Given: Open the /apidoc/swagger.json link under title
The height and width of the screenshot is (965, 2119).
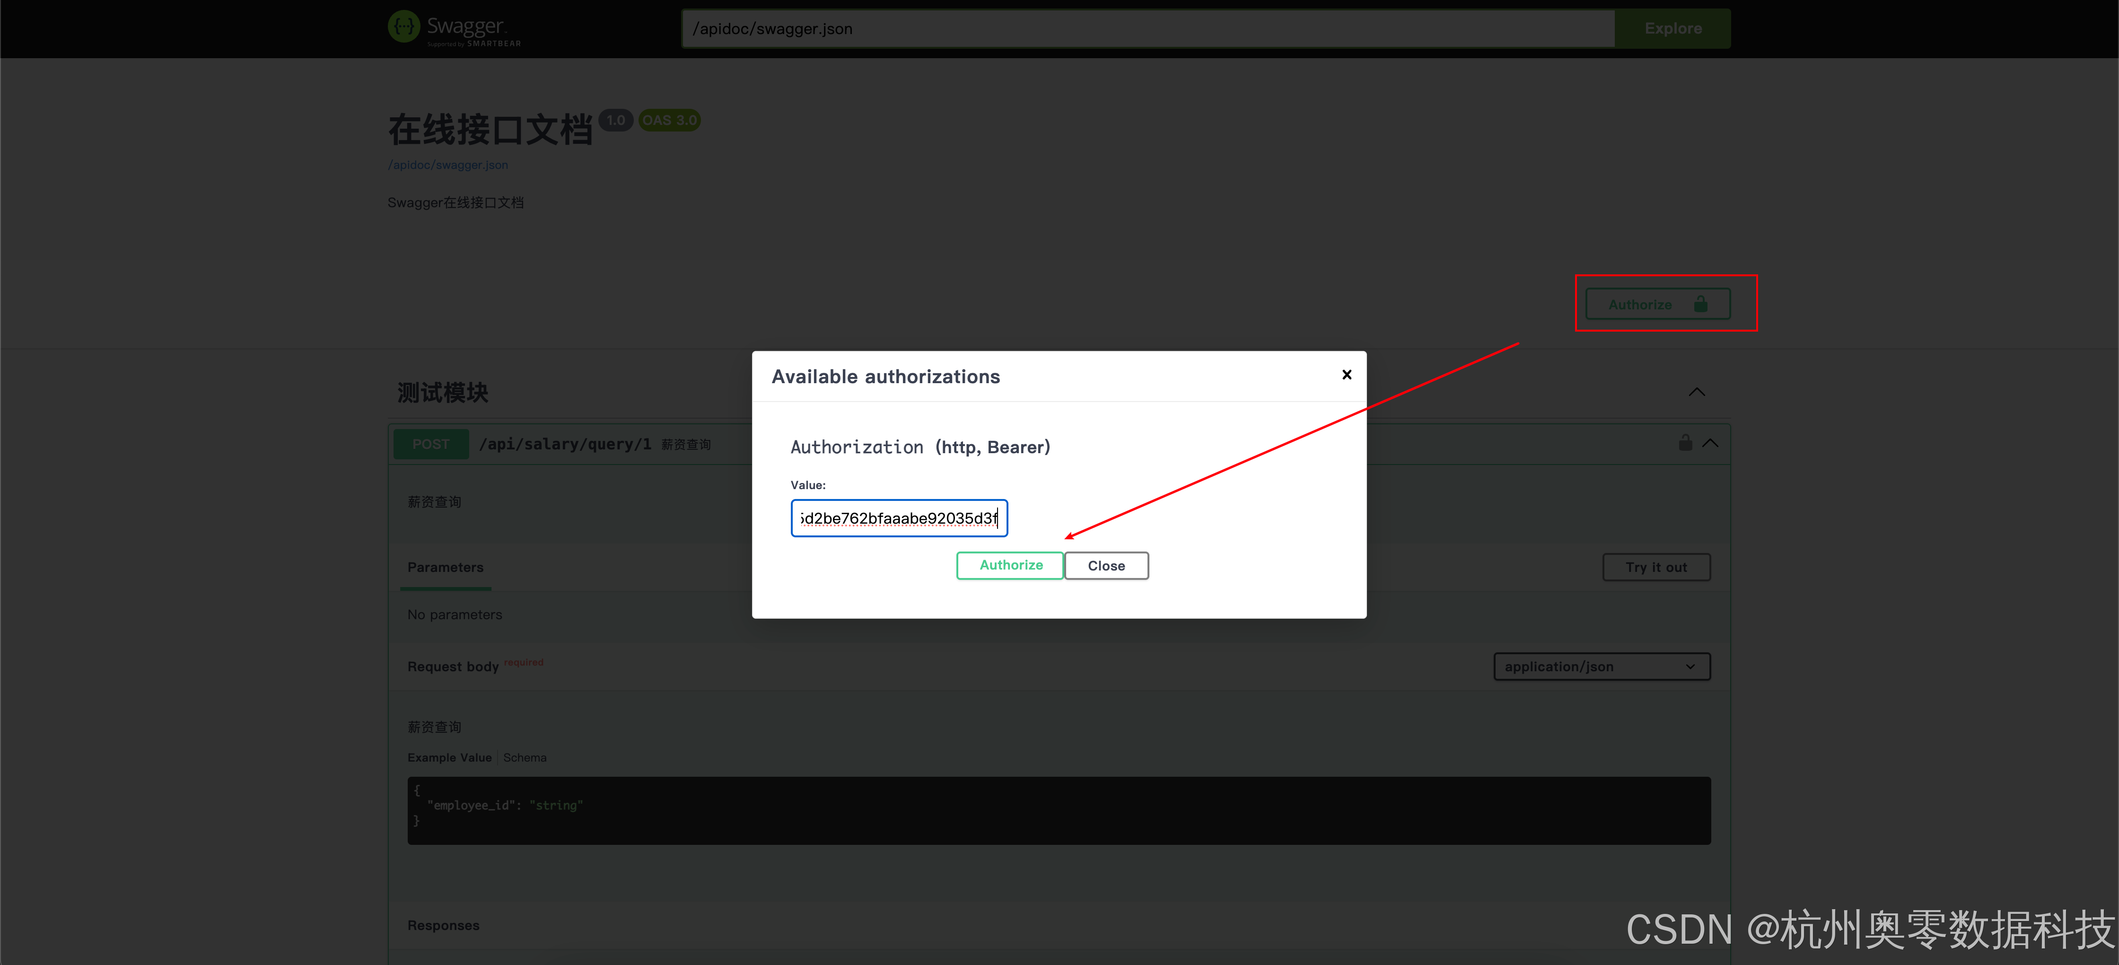Looking at the screenshot, I should pyautogui.click(x=447, y=165).
